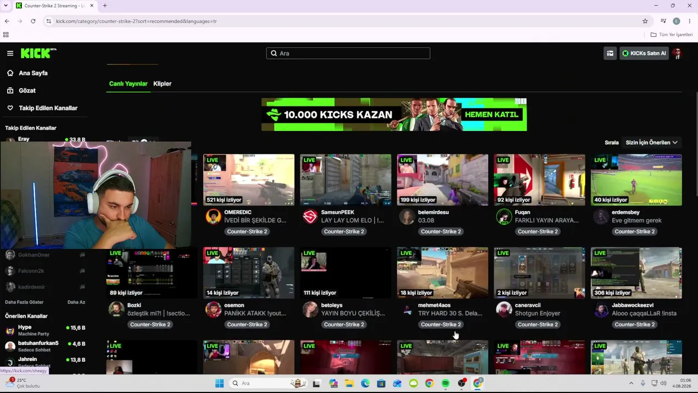Show hidden system tray icons
The width and height of the screenshot is (698, 393).
(631, 383)
